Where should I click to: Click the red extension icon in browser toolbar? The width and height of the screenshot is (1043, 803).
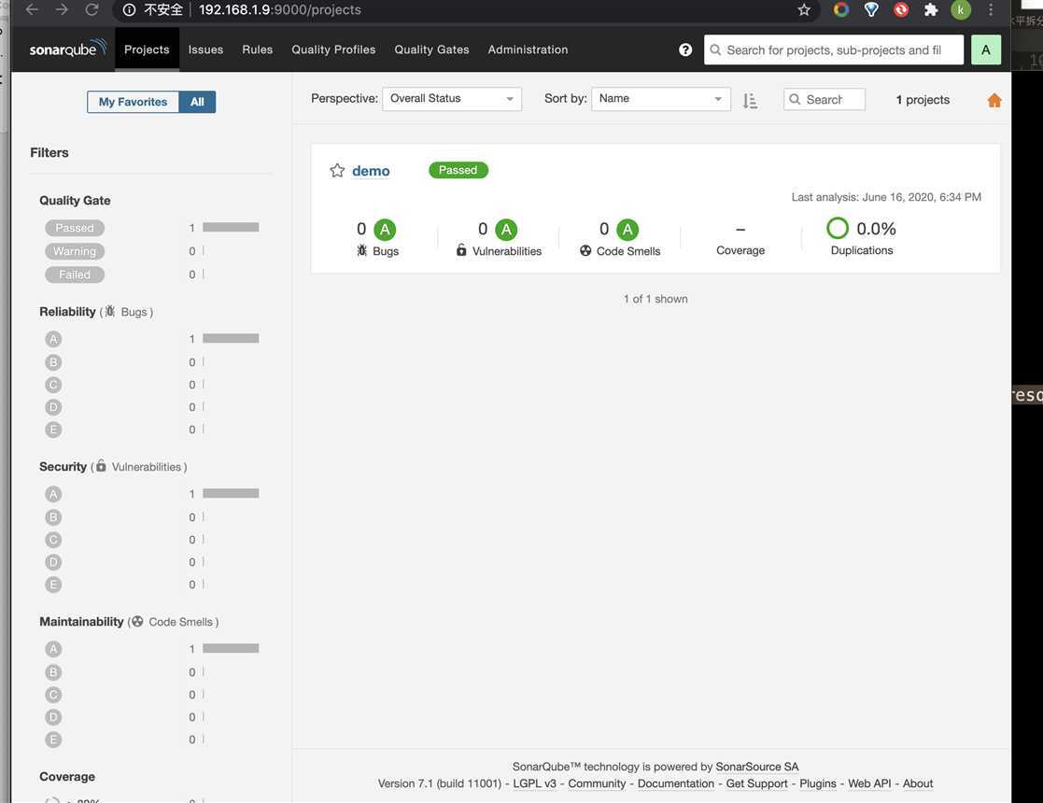coord(901,9)
